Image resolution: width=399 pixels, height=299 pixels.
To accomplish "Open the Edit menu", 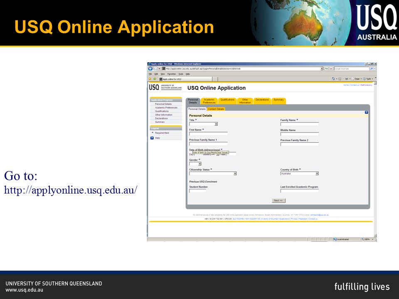I will pos(156,74).
